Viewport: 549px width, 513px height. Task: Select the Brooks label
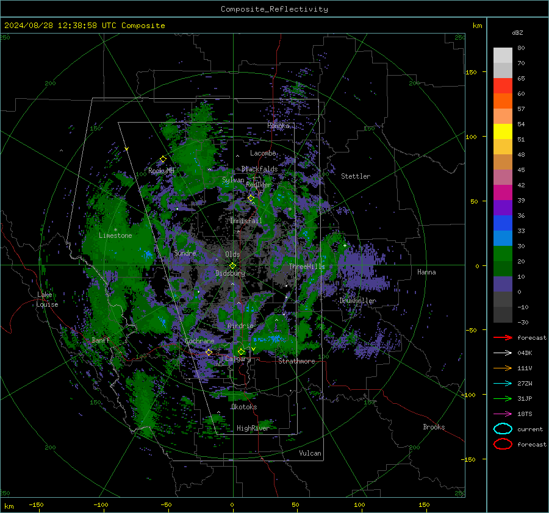pyautogui.click(x=434, y=427)
